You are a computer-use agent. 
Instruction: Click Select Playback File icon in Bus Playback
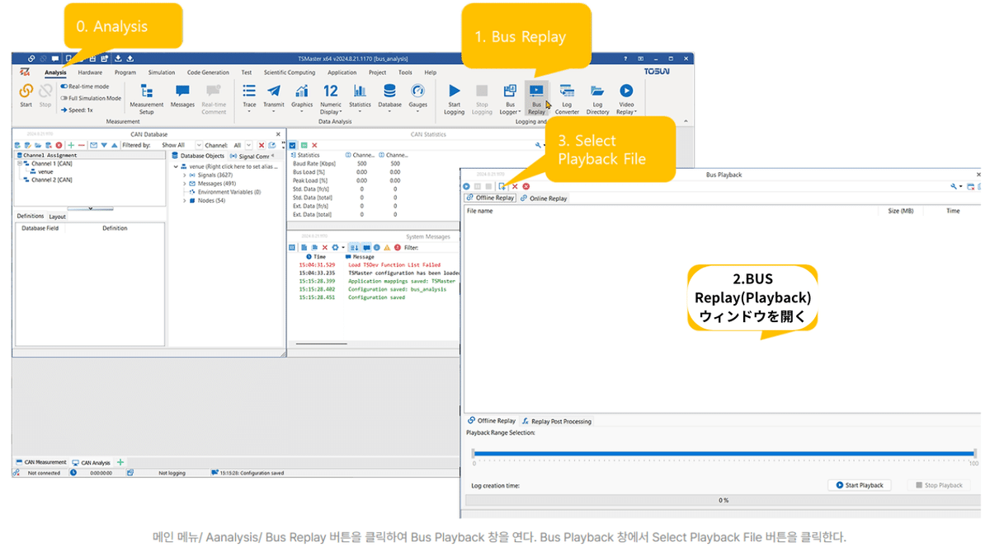502,186
